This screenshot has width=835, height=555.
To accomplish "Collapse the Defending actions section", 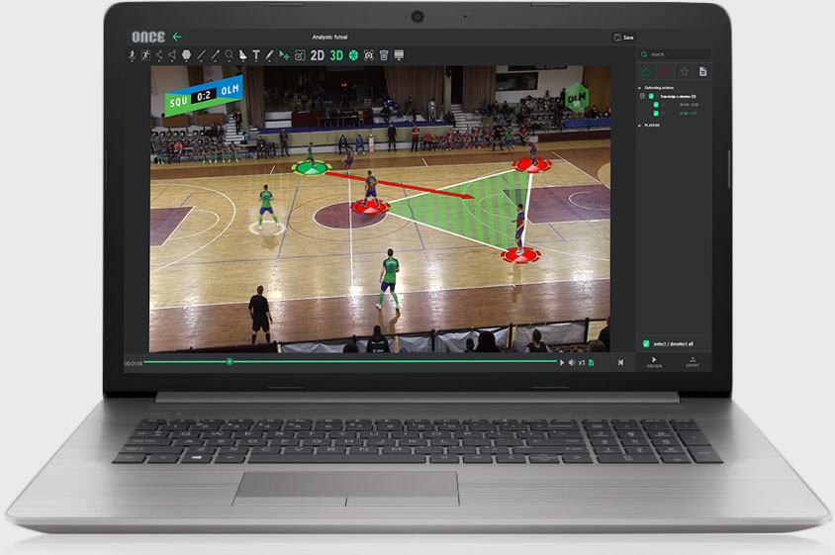I will tap(641, 88).
